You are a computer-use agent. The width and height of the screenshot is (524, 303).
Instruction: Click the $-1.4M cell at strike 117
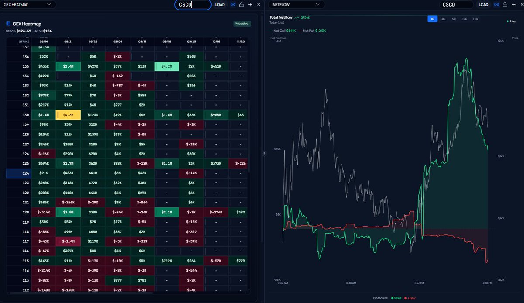(x=68, y=241)
